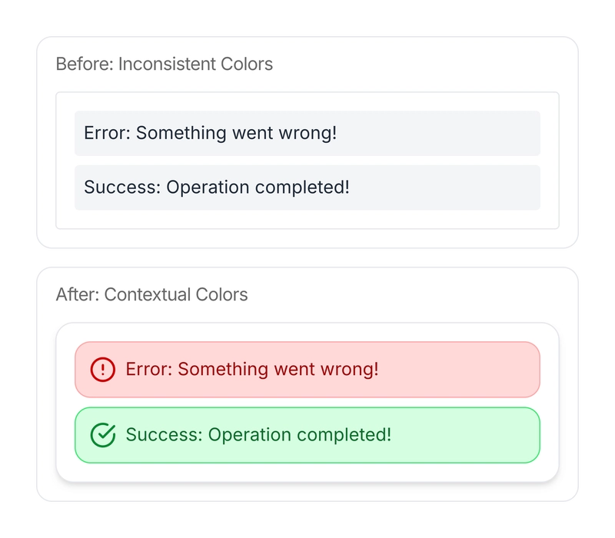Screen dimensions: 615x538
Task: Click "Contextual Colors" in the lower heading
Action: coord(176,294)
